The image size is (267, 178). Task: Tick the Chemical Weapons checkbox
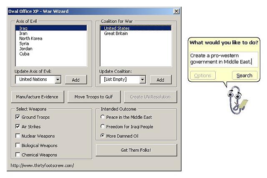(18, 155)
